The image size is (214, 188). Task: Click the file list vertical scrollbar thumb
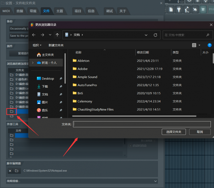[213, 58]
